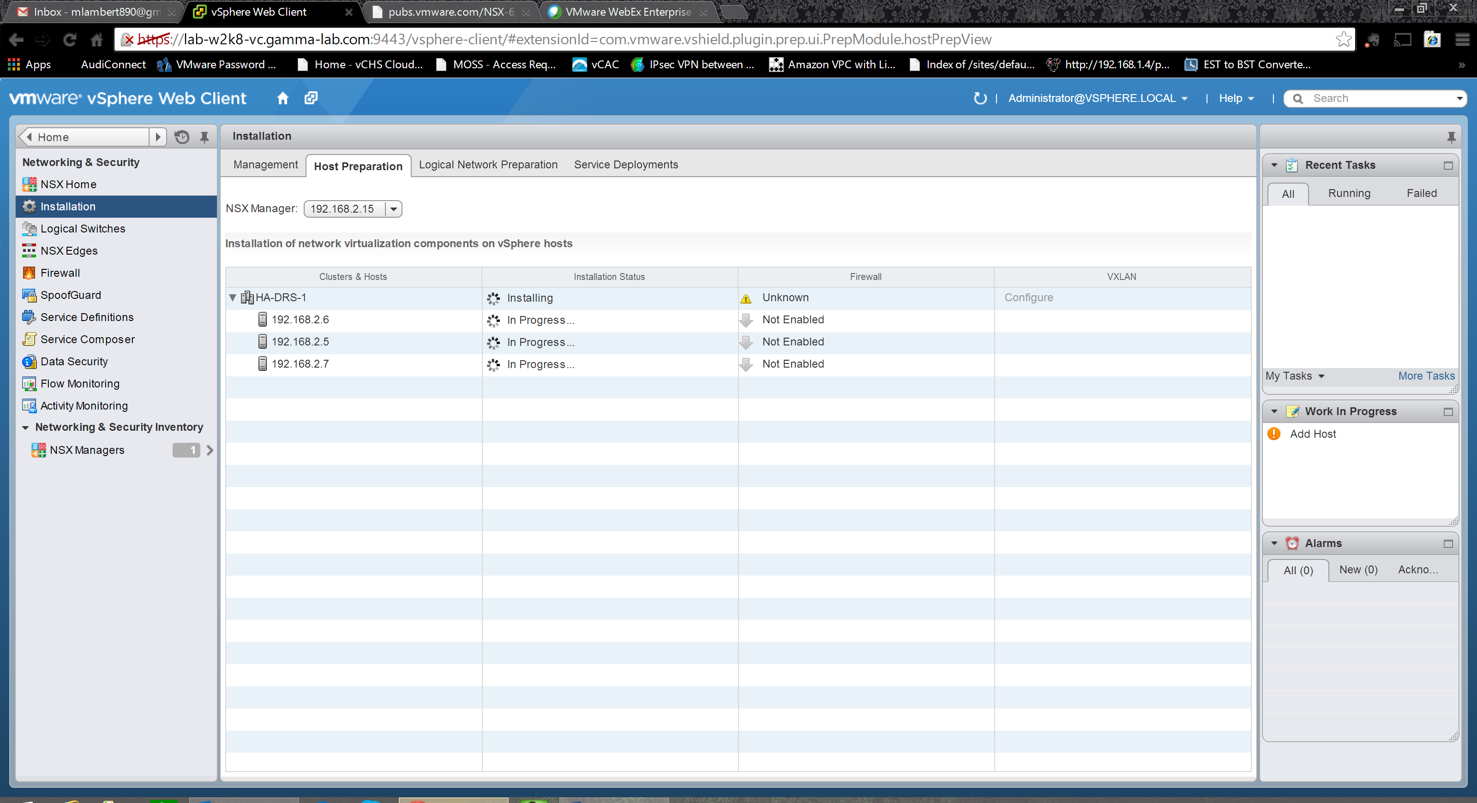Open Firewall from the sidebar
This screenshot has width=1477, height=803.
pos(60,273)
